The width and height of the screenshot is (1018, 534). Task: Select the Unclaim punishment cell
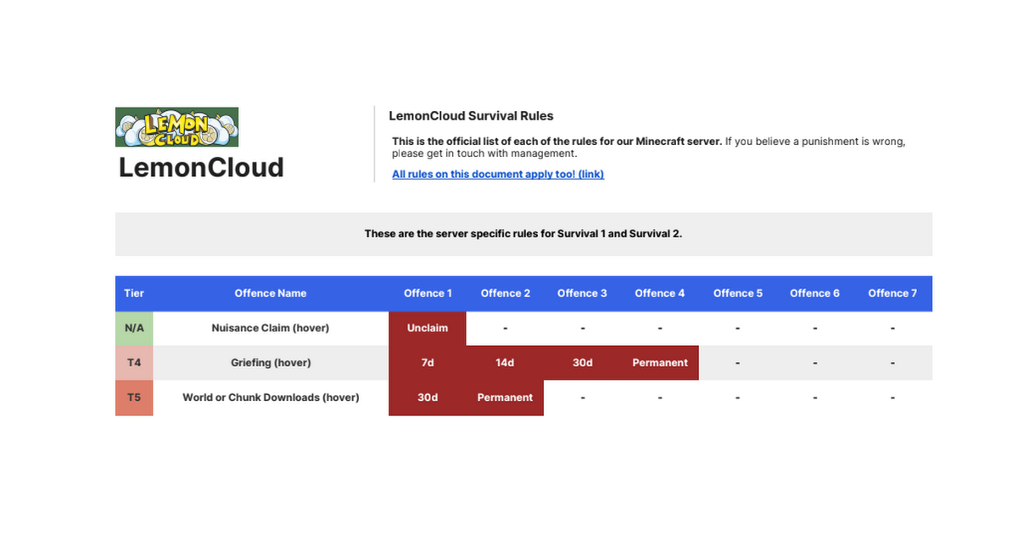point(428,328)
